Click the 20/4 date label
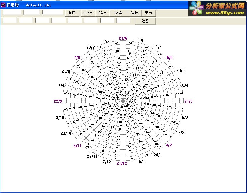Viewport: 247px width, 193px height. coord(181,71)
